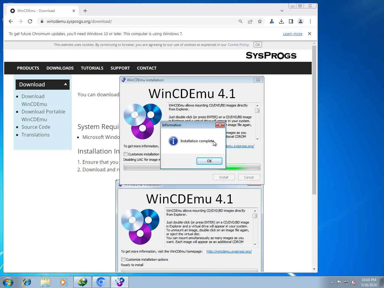Bookmark this page with the star icon
This screenshot has height=288, width=384.
coord(260,21)
